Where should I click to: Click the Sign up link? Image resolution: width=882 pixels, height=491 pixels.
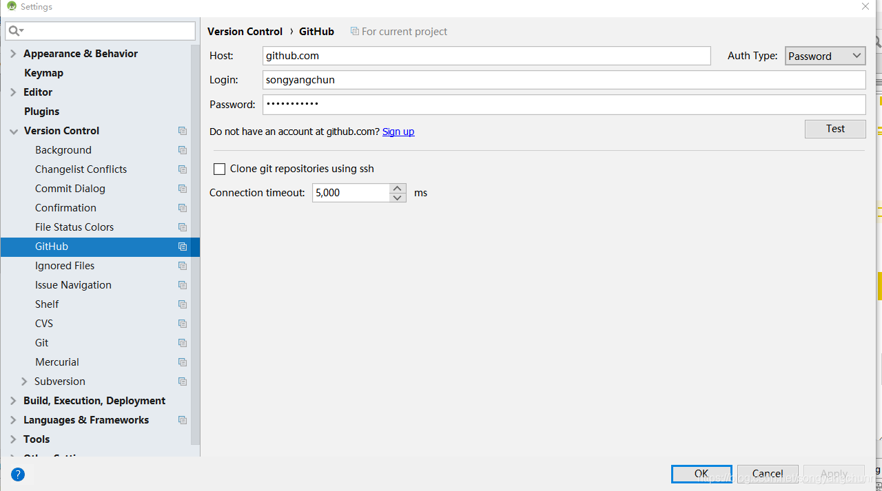[x=398, y=132]
